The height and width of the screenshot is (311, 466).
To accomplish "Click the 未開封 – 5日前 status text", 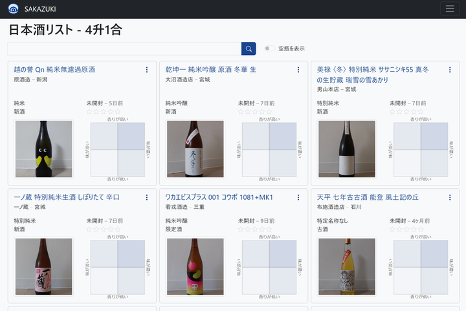I will [x=105, y=103].
